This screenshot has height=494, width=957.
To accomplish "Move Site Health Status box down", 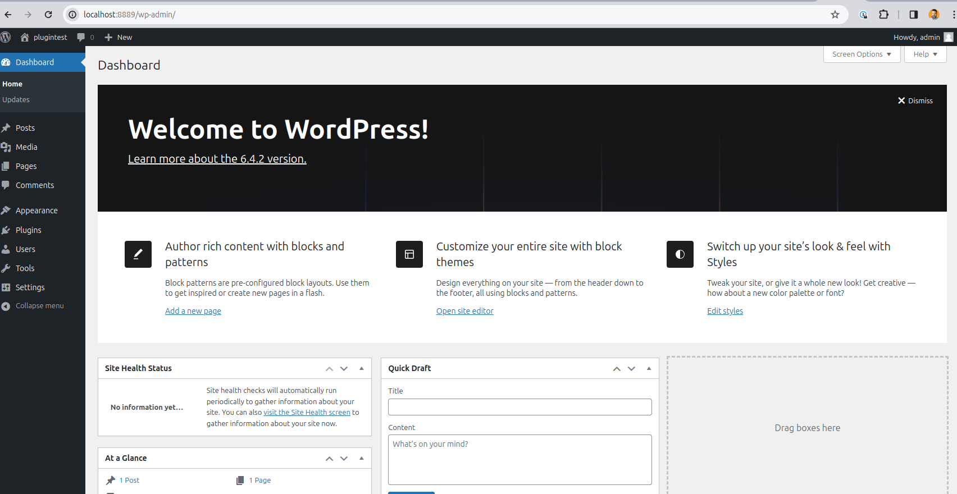I will point(344,369).
